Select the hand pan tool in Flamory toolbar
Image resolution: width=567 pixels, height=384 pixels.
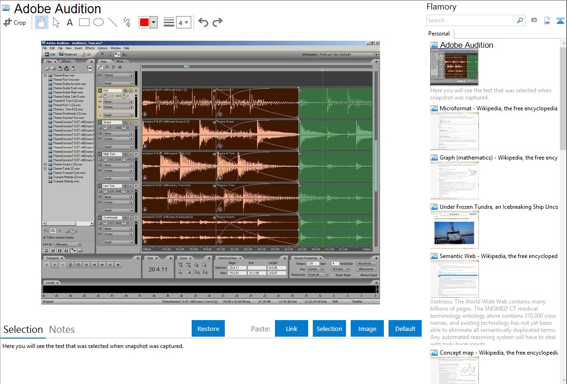click(x=41, y=22)
